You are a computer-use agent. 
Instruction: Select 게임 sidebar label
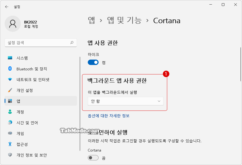pyautogui.click(x=20, y=133)
